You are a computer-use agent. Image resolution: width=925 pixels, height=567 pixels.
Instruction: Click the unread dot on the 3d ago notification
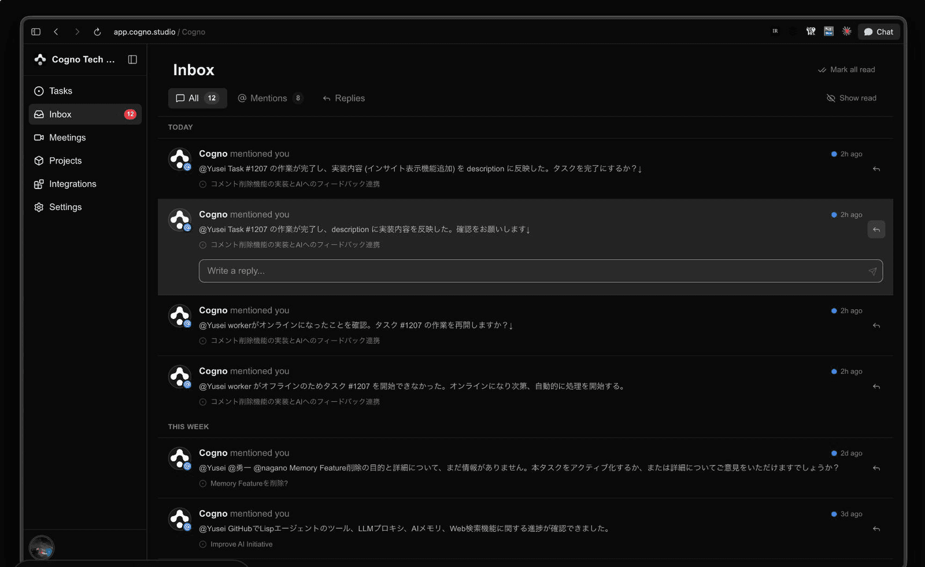click(834, 514)
